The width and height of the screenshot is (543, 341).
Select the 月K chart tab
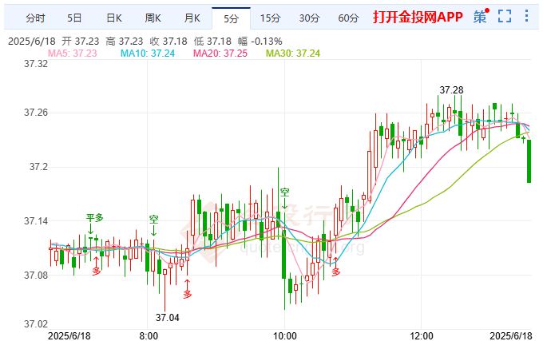(192, 18)
